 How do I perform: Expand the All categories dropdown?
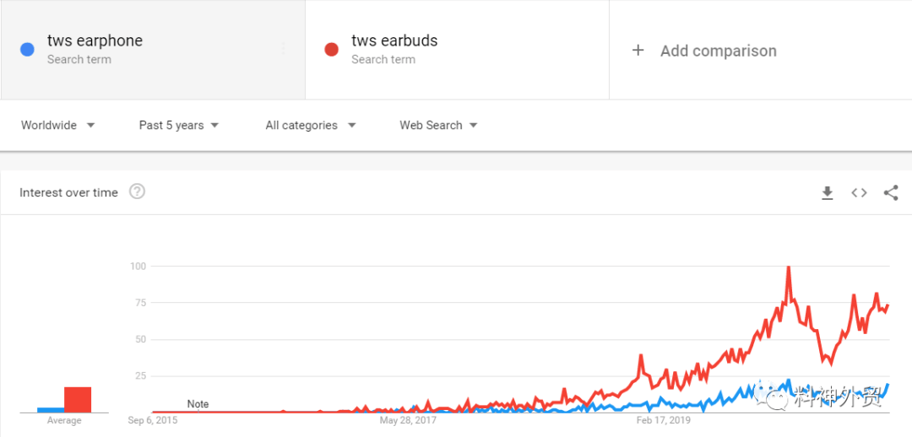310,125
